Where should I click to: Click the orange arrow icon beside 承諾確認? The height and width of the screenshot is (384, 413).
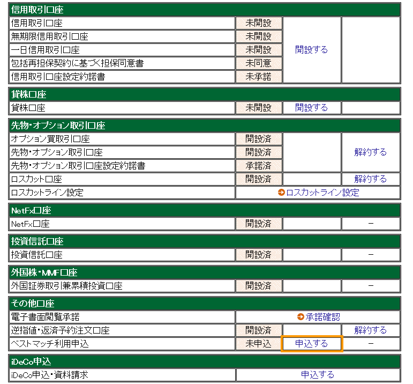[x=301, y=317]
